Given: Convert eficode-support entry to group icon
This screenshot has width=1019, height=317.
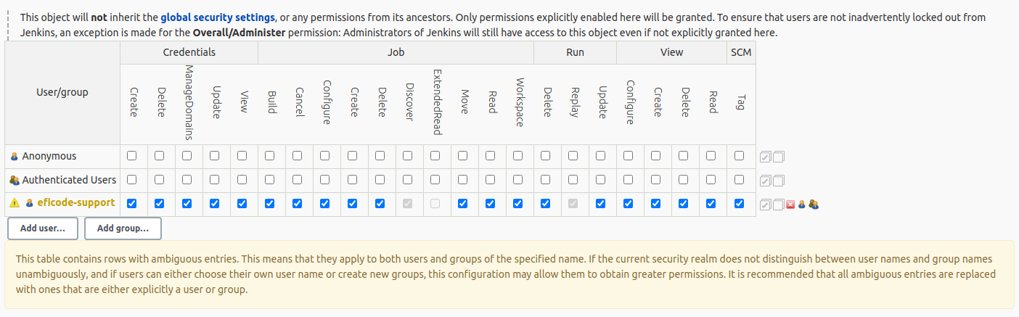Looking at the screenshot, I should point(814,205).
